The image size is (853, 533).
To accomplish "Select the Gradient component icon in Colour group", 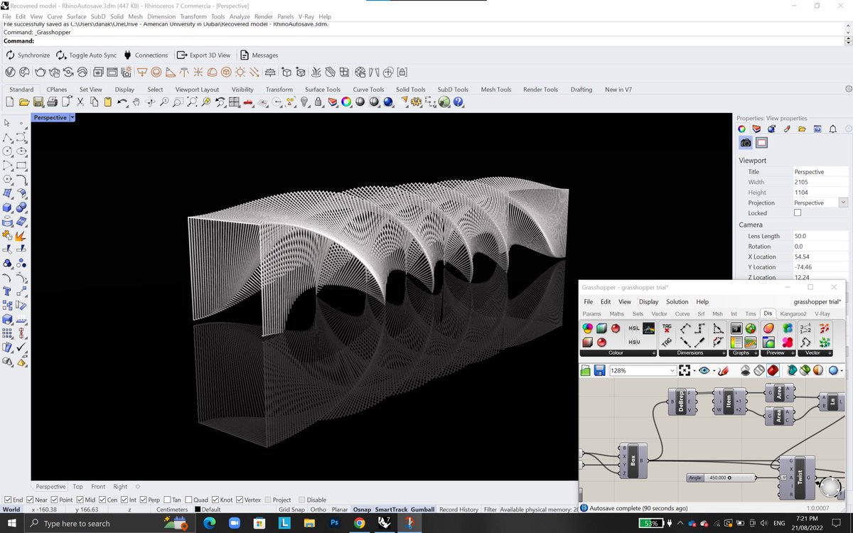I will (648, 328).
